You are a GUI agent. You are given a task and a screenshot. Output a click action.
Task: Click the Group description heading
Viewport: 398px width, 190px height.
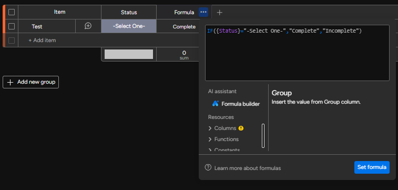click(x=281, y=93)
